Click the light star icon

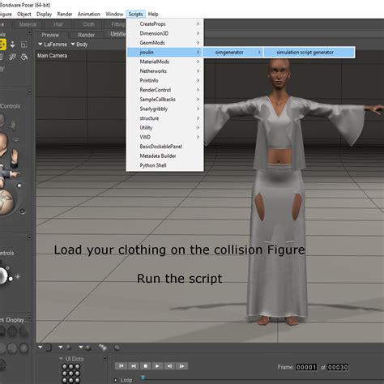click(x=18, y=276)
